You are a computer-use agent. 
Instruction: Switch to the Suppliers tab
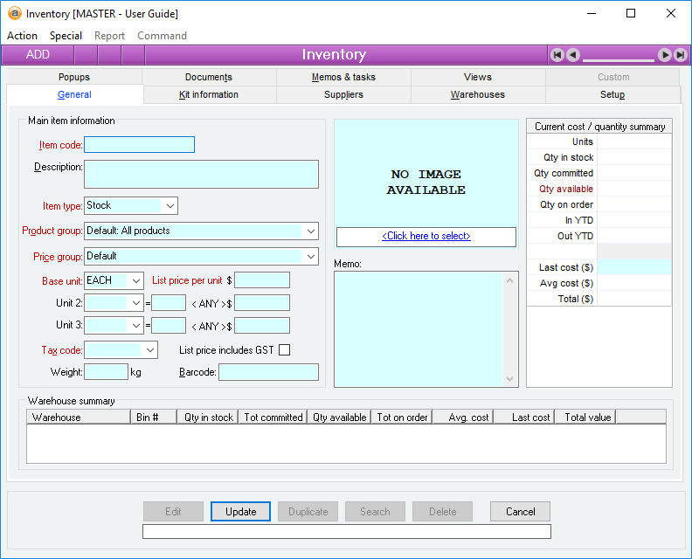coord(343,94)
